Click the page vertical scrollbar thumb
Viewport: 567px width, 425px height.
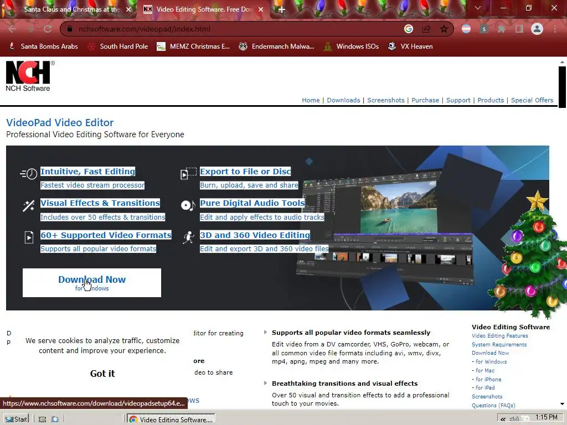tap(562, 87)
